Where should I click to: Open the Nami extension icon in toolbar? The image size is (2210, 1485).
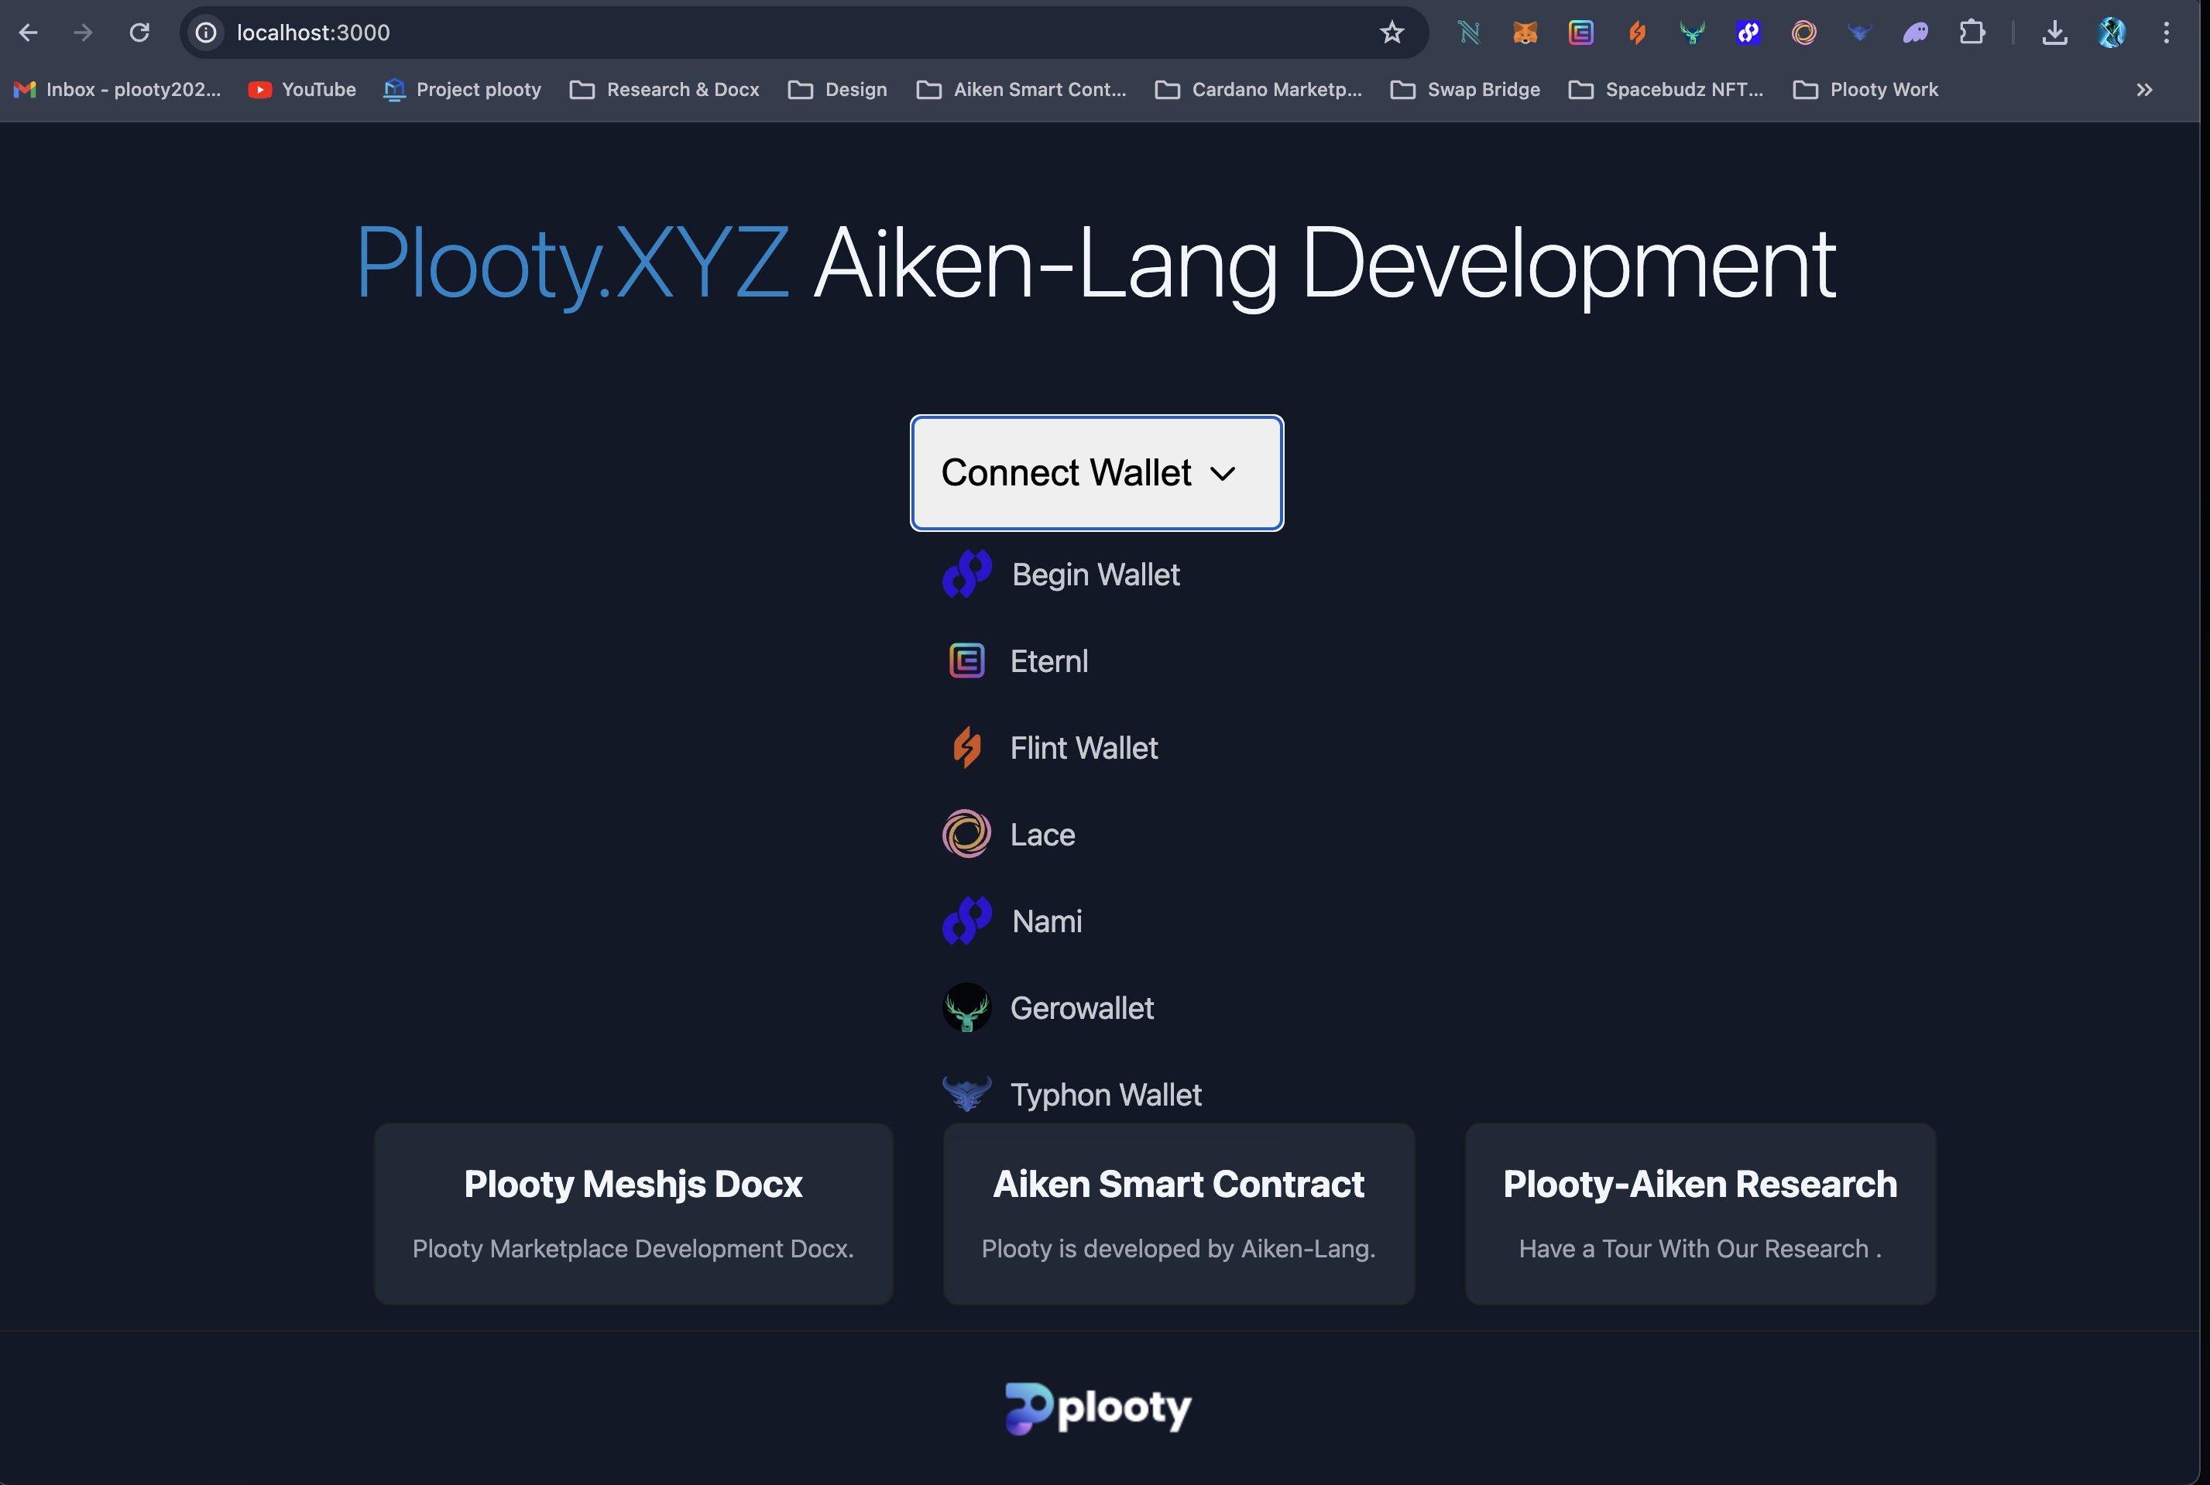pyautogui.click(x=1469, y=33)
